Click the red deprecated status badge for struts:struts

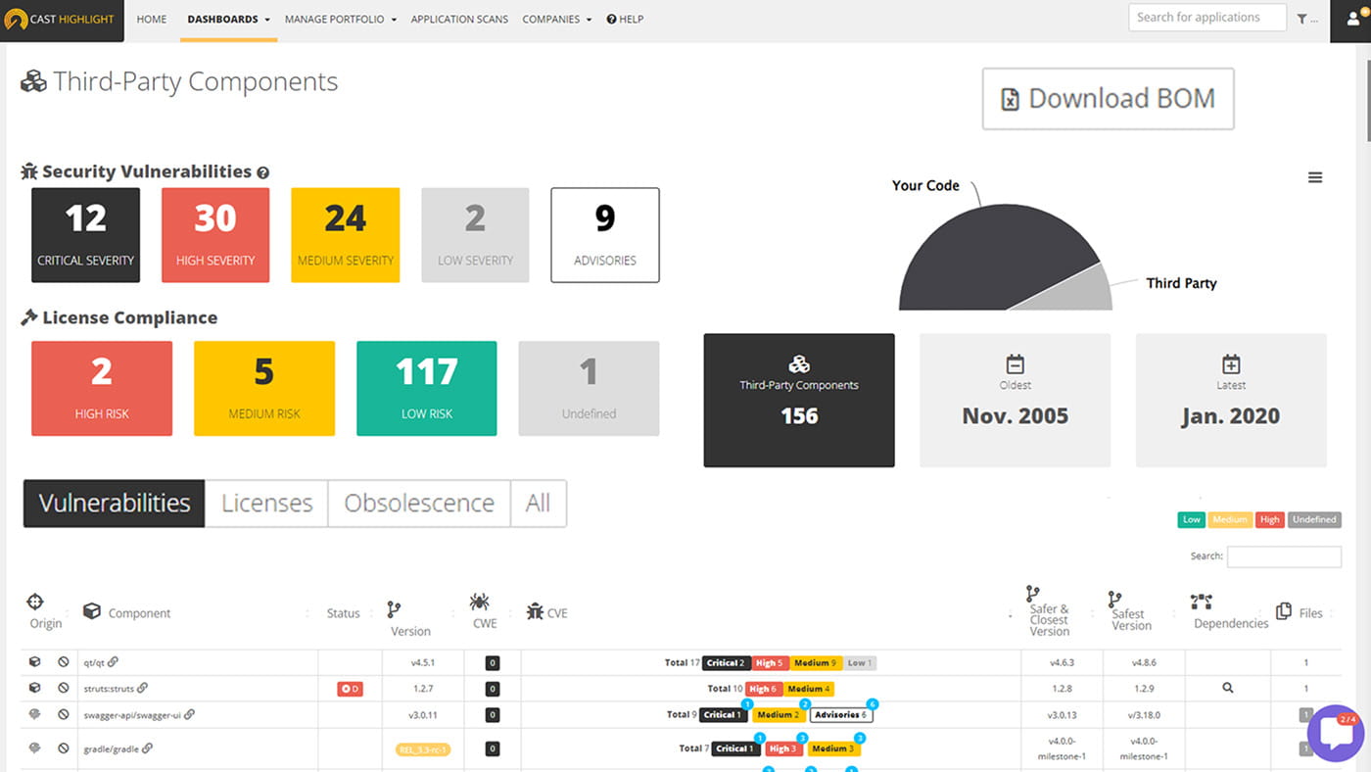350,689
